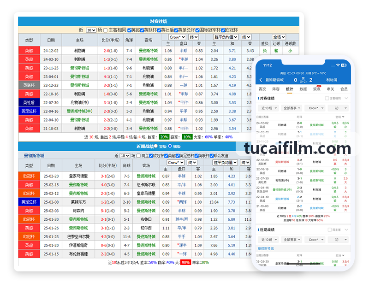Tap the Wi-Fi icon in the phone status bar
Image resolution: width=369 pixels, height=288 pixels.
click(x=338, y=65)
